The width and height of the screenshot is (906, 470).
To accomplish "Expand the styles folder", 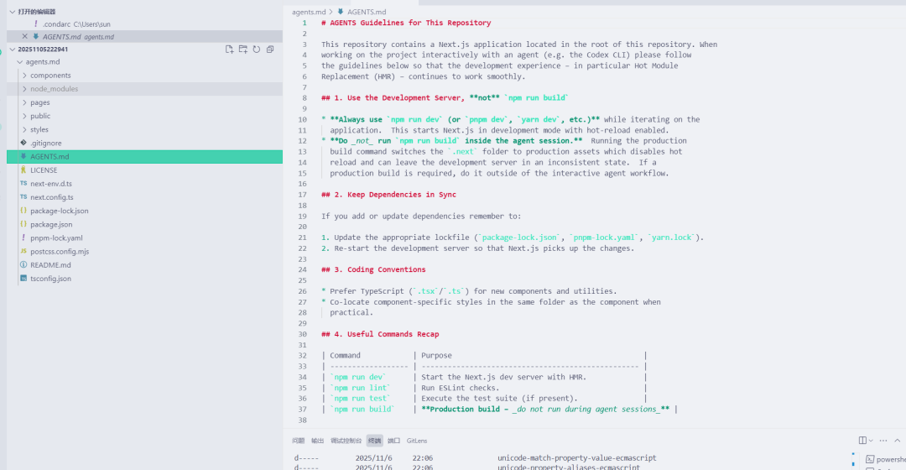I will (x=24, y=129).
